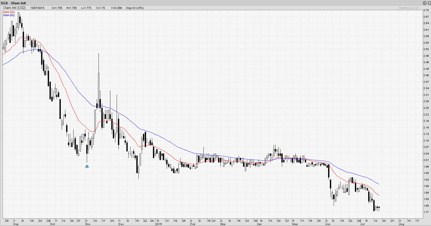The height and width of the screenshot is (226, 431).
Task: Click the Feb month label on time axis
Action: 193,224
